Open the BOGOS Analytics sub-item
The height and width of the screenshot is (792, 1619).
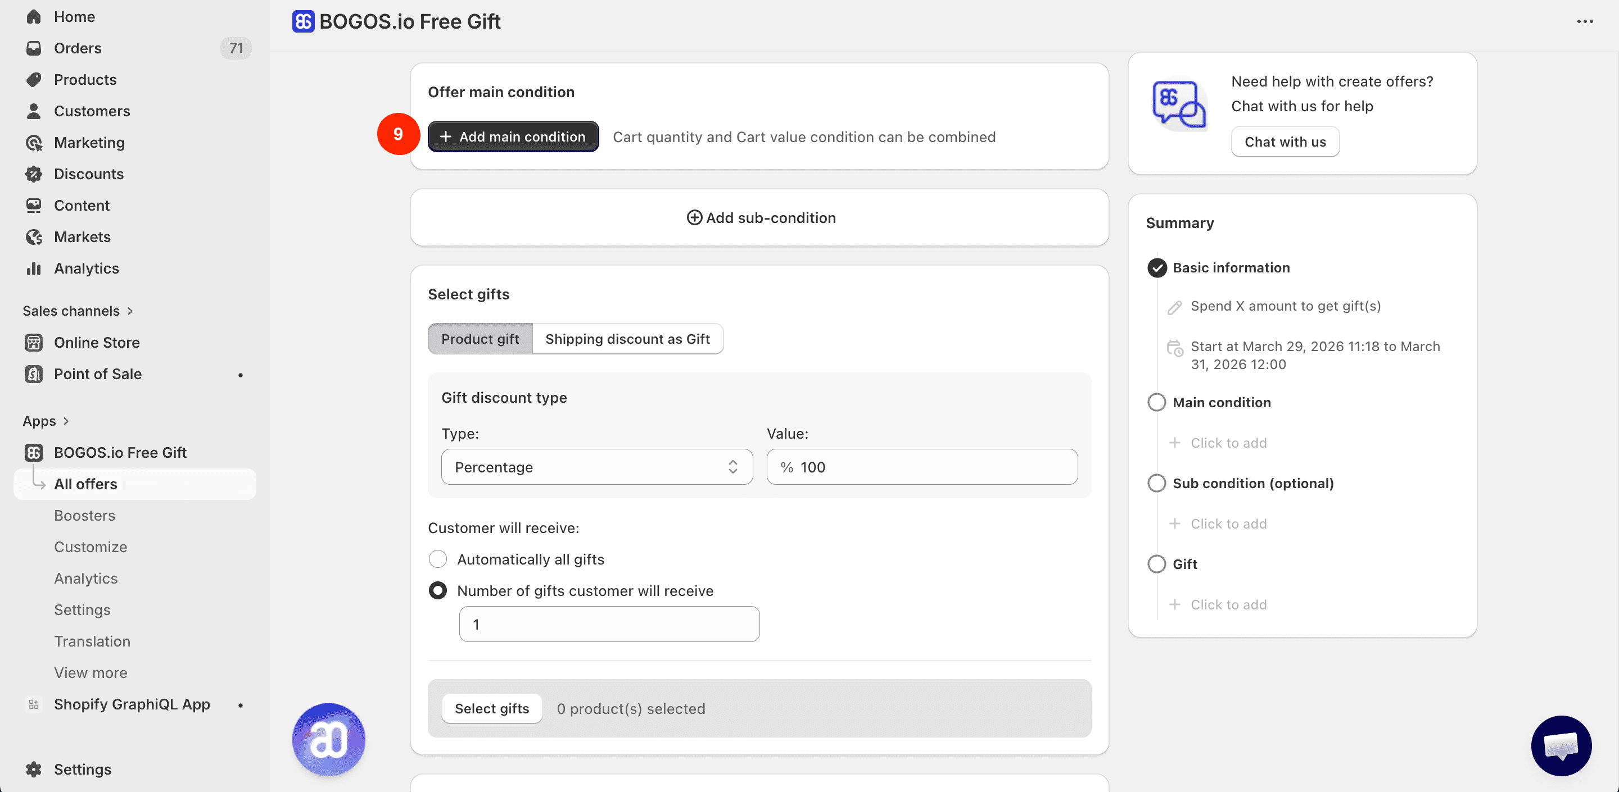(85, 578)
